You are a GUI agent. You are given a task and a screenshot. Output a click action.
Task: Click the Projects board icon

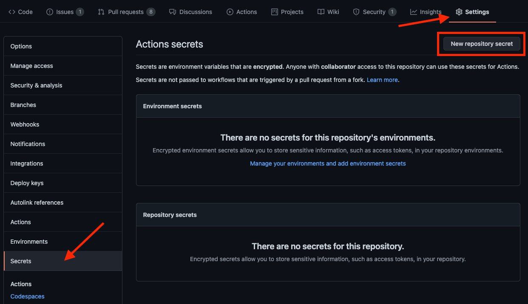pos(275,12)
